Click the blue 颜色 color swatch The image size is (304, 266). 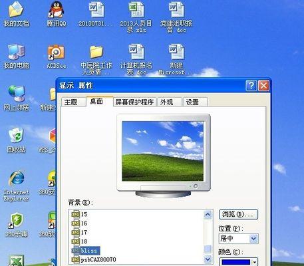coord(235,262)
